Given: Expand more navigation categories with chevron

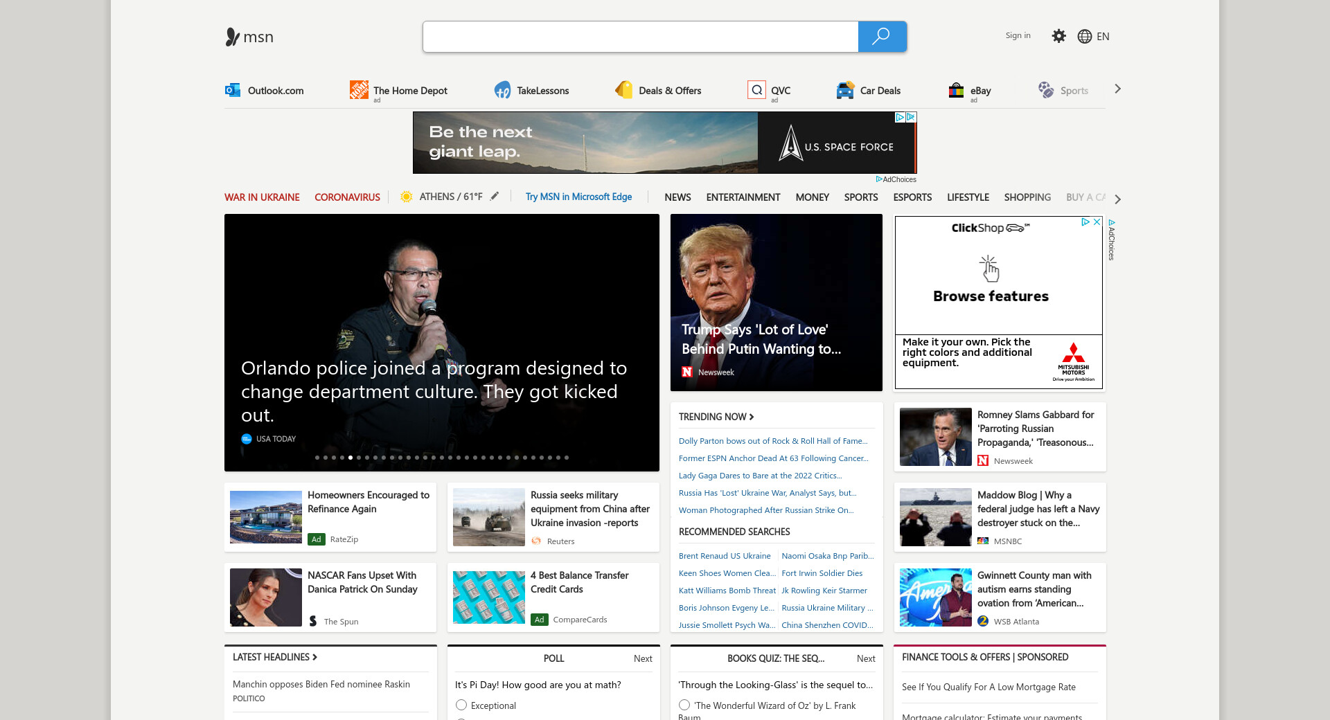Looking at the screenshot, I should pos(1117,199).
